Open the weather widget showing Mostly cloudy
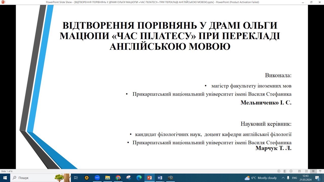This screenshot has height=182, width=324. pyautogui.click(x=260, y=178)
